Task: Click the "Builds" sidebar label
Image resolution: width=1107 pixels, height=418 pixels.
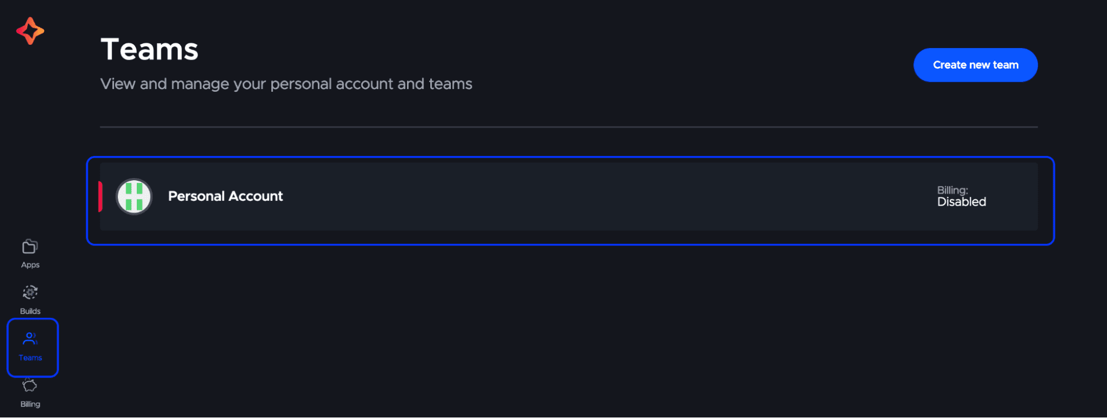Action: (x=30, y=311)
